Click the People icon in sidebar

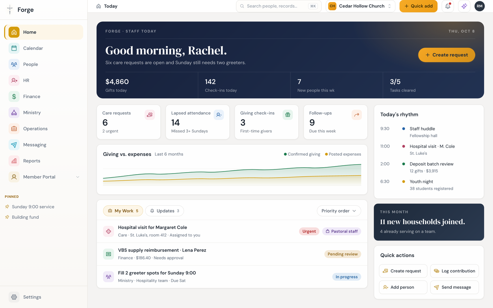point(14,64)
